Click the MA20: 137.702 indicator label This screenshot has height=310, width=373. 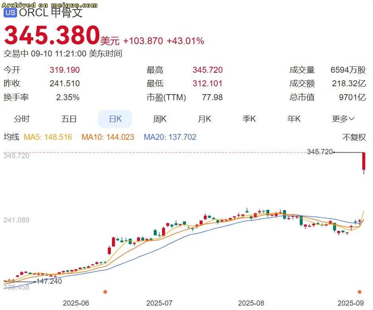(170, 137)
